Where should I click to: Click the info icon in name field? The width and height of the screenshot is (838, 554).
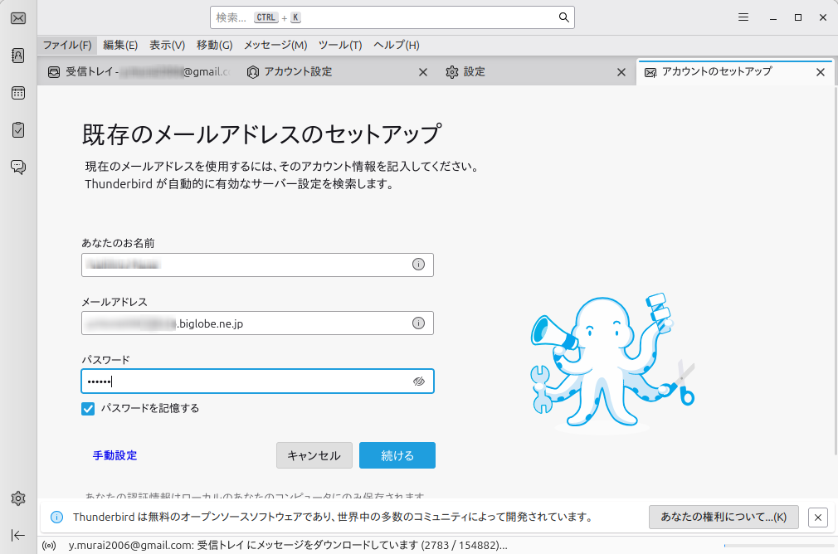coord(418,265)
